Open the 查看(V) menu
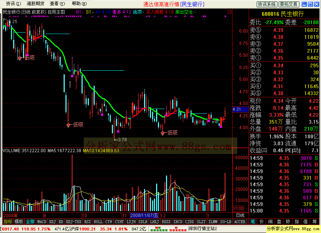This screenshot has height=233, width=321. pyautogui.click(x=57, y=4)
